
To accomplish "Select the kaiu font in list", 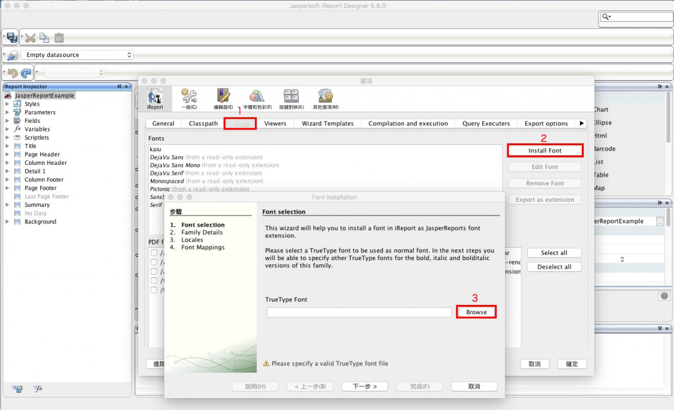I will 155,149.
